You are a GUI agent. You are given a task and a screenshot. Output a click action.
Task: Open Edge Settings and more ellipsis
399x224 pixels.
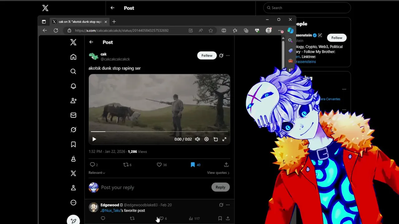point(280,30)
